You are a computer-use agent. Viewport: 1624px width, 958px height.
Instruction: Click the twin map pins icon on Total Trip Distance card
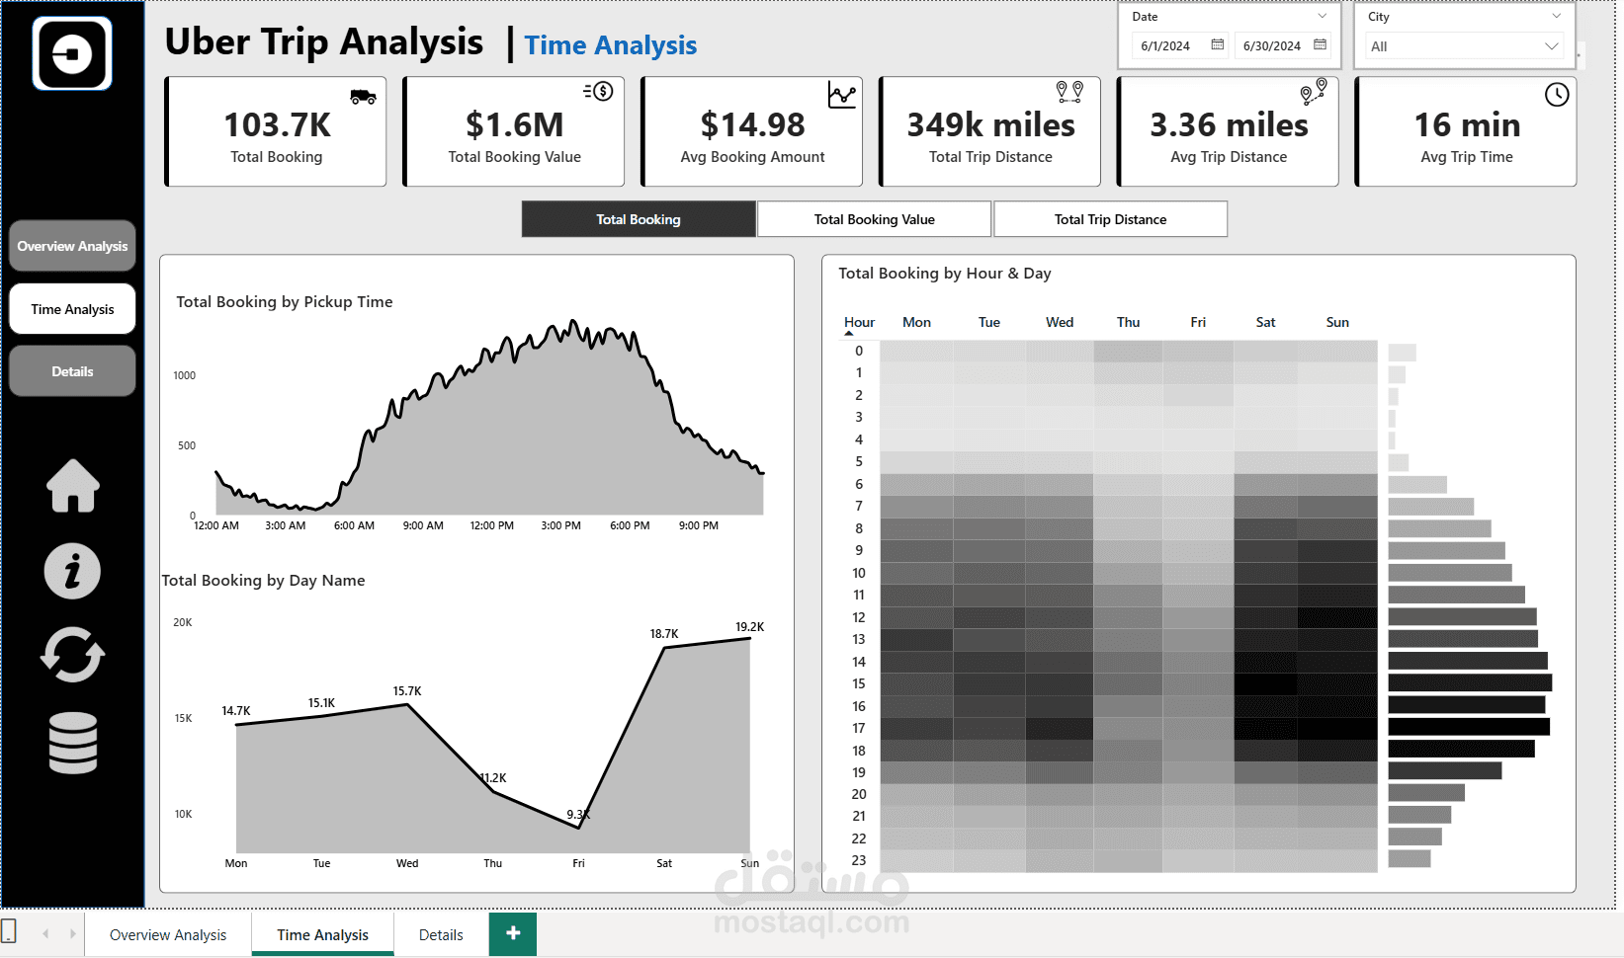click(x=1069, y=92)
